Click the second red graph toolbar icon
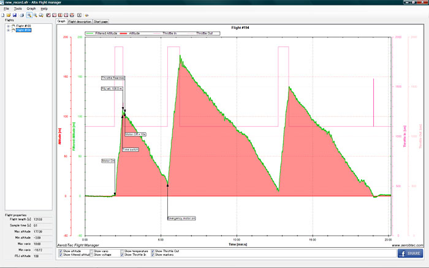This screenshot has height=268, width=429. pos(54,15)
